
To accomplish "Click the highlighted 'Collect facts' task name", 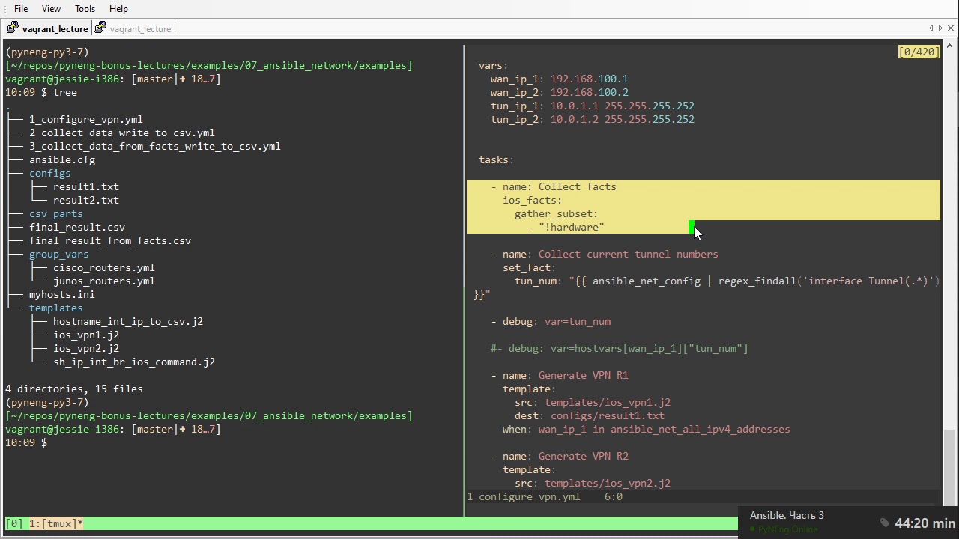I will coord(578,186).
